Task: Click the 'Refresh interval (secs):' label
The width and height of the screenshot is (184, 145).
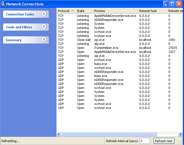Action: point(122,141)
